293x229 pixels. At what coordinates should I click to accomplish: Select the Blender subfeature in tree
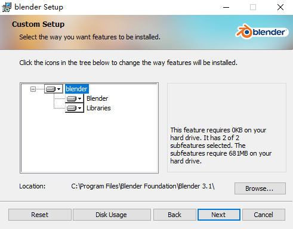point(97,98)
